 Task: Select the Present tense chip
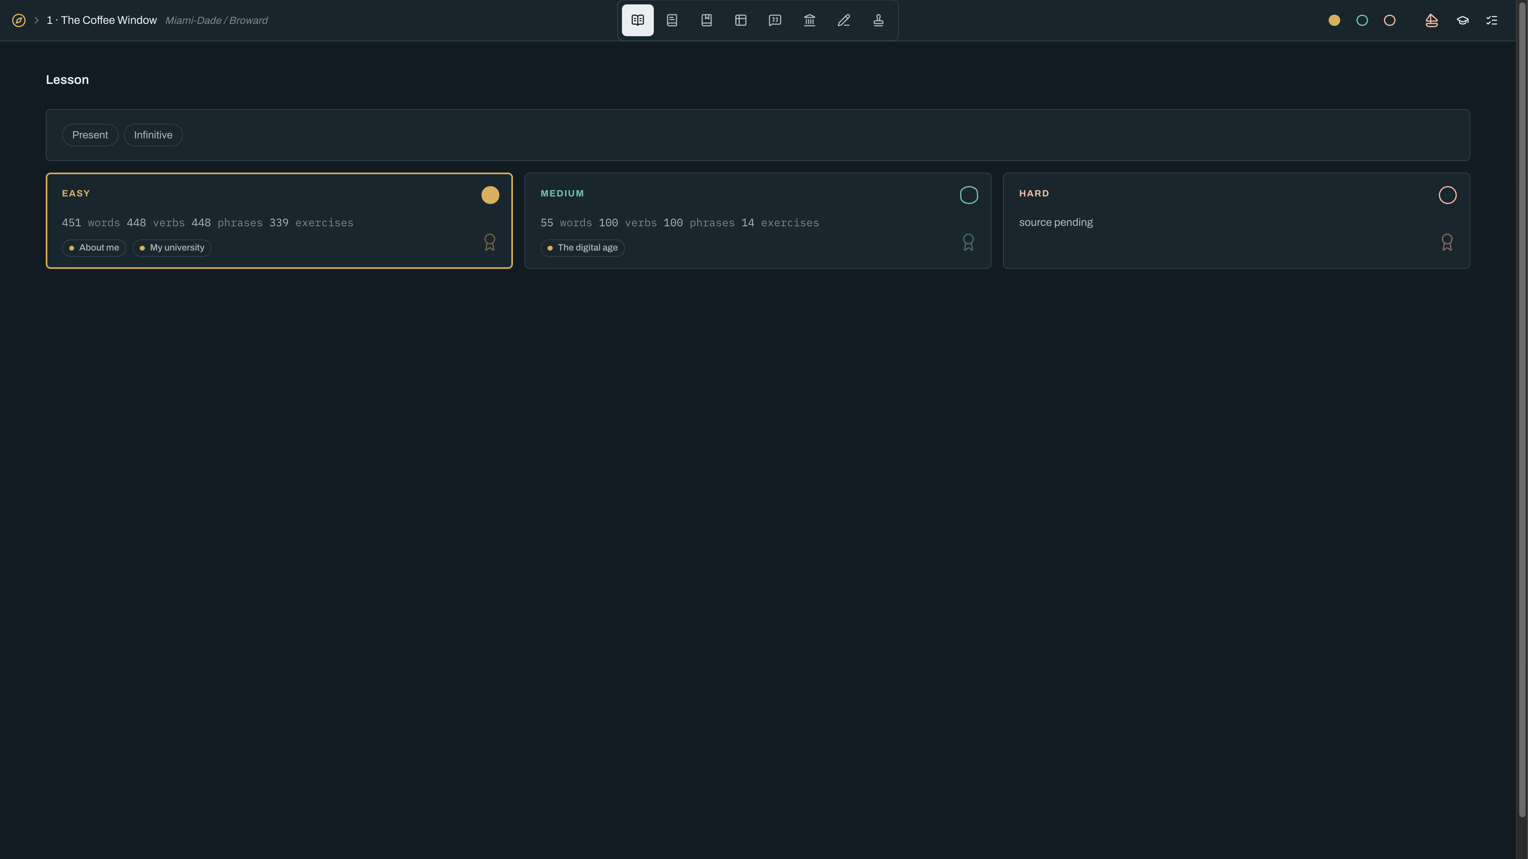[90, 135]
